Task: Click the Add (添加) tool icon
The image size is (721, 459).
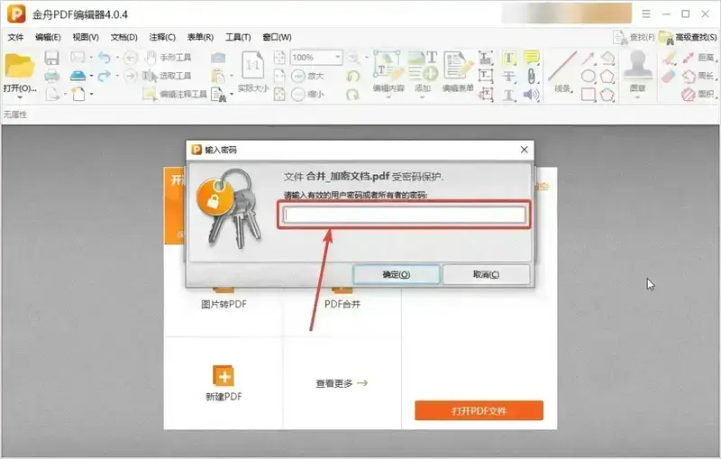Action: pos(423,65)
